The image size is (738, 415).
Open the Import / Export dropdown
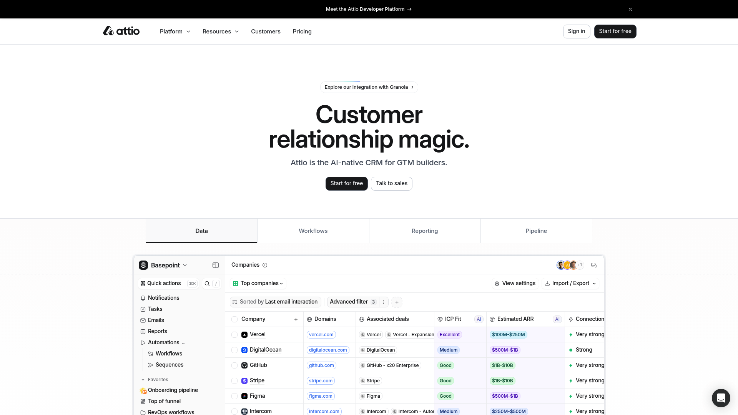[x=570, y=284]
